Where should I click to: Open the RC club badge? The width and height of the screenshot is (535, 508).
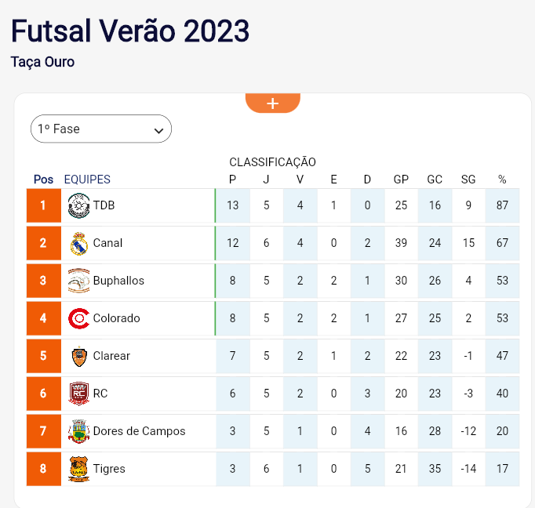tap(78, 394)
